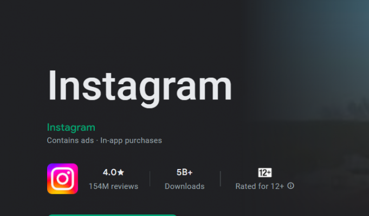Click the 12+ age rating badge
The width and height of the screenshot is (369, 216).
(x=265, y=173)
